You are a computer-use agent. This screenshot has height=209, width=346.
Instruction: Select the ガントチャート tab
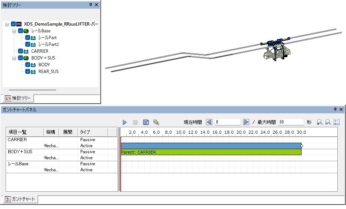(21, 199)
